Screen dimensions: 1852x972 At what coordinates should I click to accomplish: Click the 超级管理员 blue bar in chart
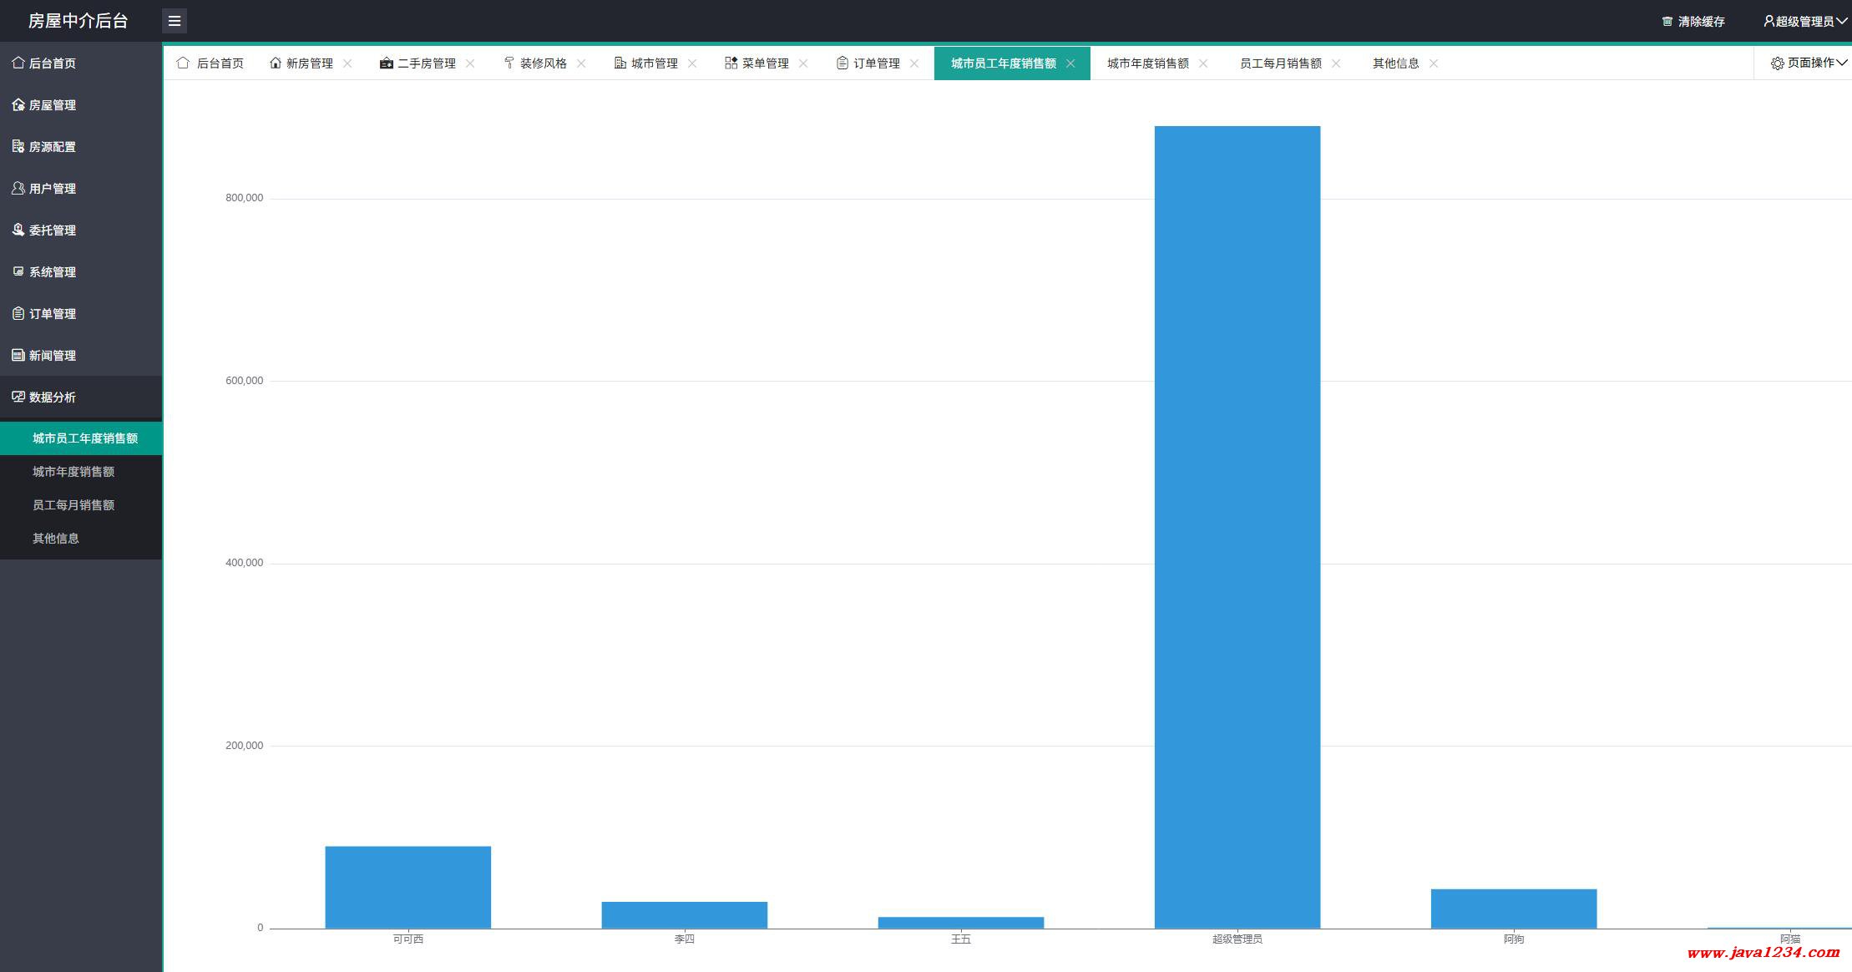click(1237, 526)
